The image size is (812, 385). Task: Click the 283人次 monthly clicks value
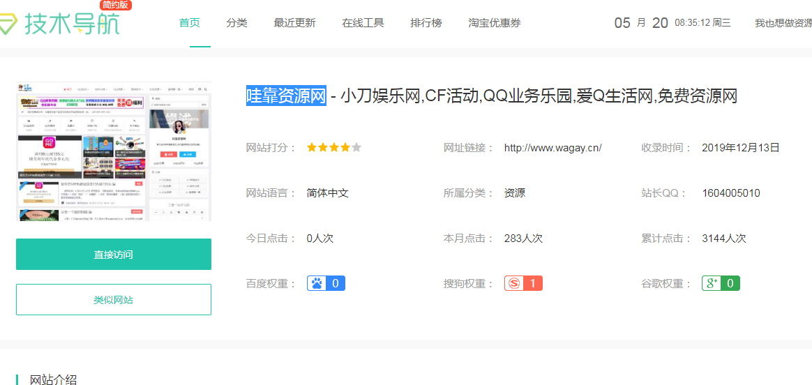pyautogui.click(x=523, y=239)
